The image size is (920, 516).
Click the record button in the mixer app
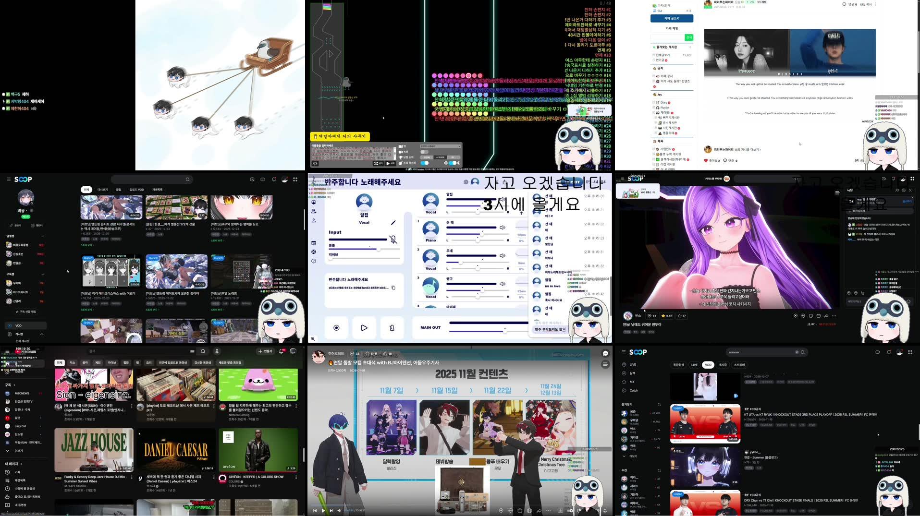click(336, 328)
